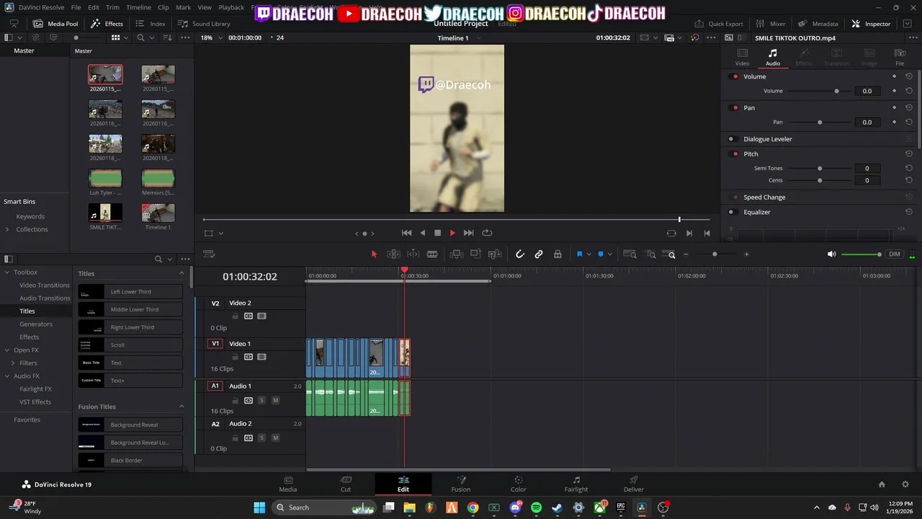Open the Trim menu

coord(112,7)
